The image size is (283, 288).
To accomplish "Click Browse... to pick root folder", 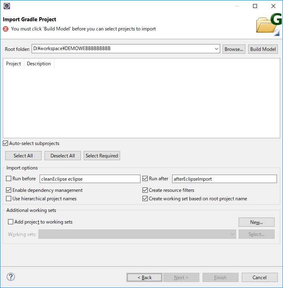I will tap(234, 49).
